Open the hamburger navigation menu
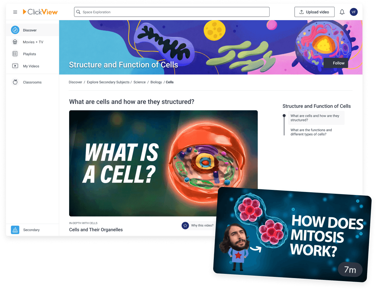378x291 pixels. pyautogui.click(x=15, y=12)
